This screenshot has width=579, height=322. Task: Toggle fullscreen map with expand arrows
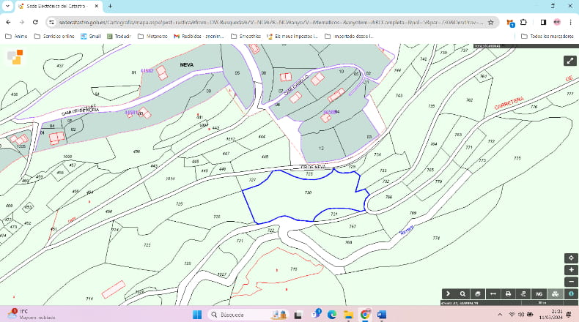570,61
